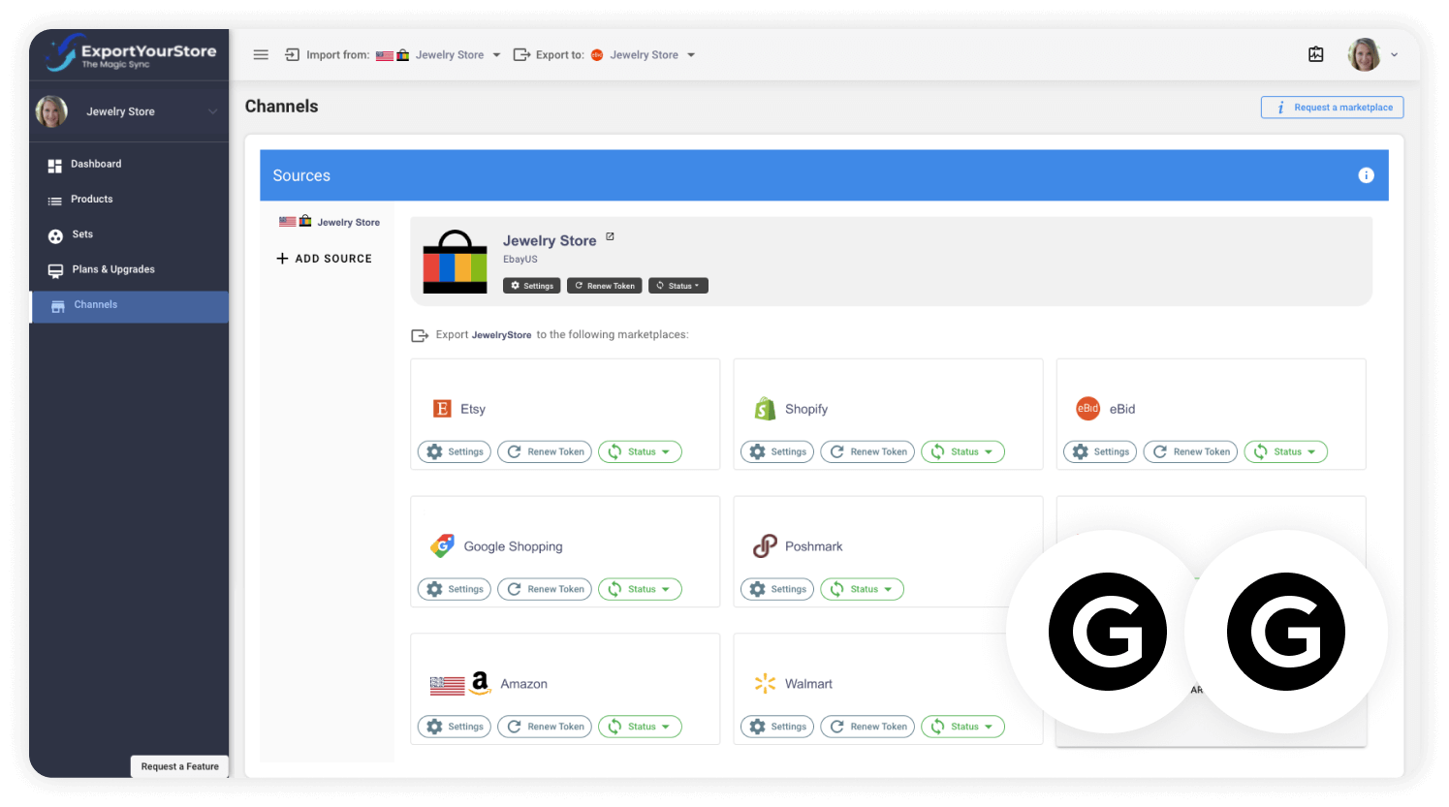Click Request a Feature button
1449x807 pixels.
click(179, 766)
